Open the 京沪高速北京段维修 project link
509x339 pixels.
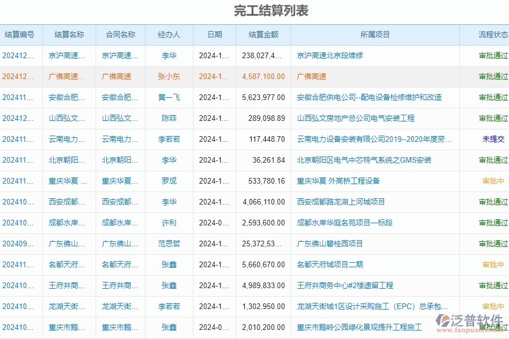click(329, 55)
